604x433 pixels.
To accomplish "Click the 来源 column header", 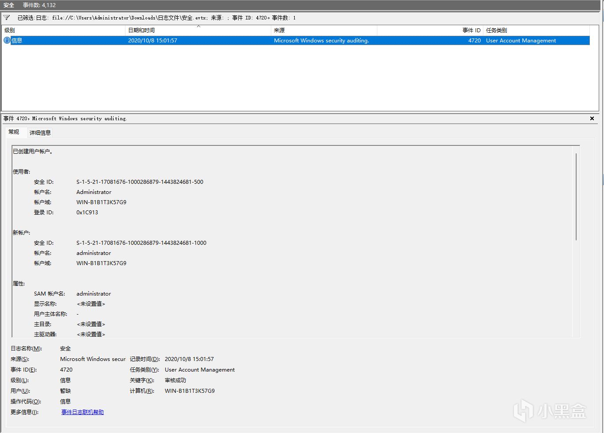I will [324, 30].
